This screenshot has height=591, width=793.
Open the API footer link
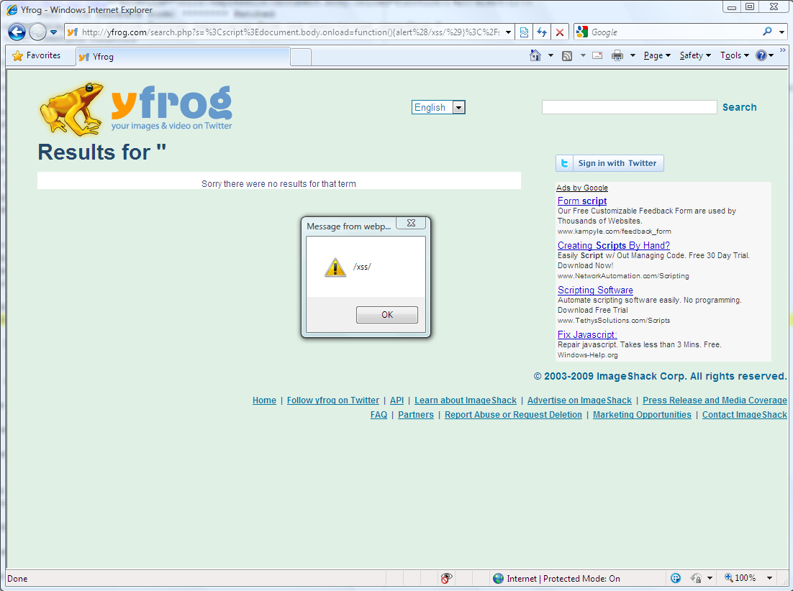pyautogui.click(x=397, y=400)
